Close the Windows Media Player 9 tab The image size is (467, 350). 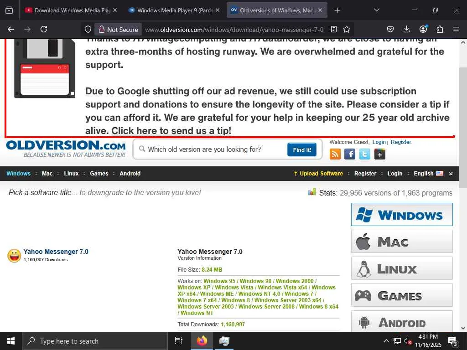pos(218,10)
